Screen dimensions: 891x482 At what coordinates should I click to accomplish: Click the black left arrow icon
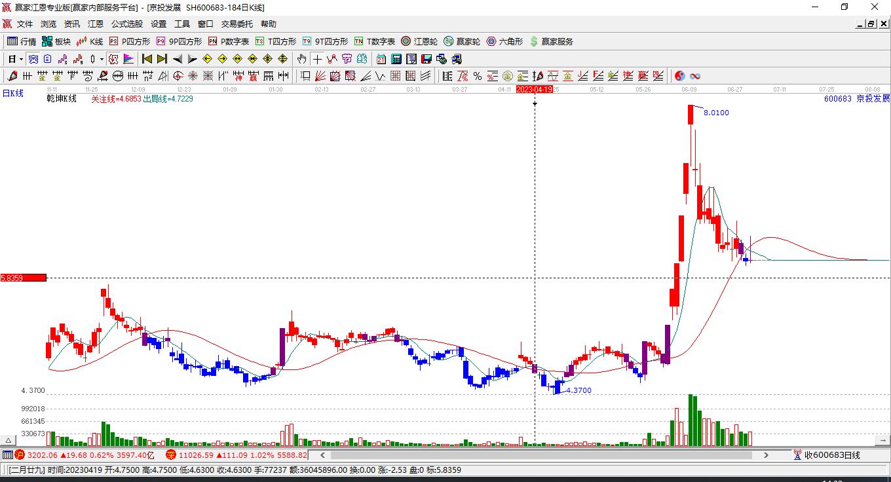pyautogui.click(x=178, y=59)
